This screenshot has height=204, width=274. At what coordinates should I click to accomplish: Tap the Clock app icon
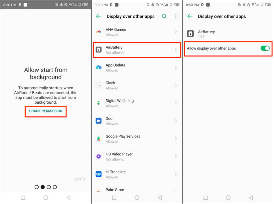coord(98,85)
